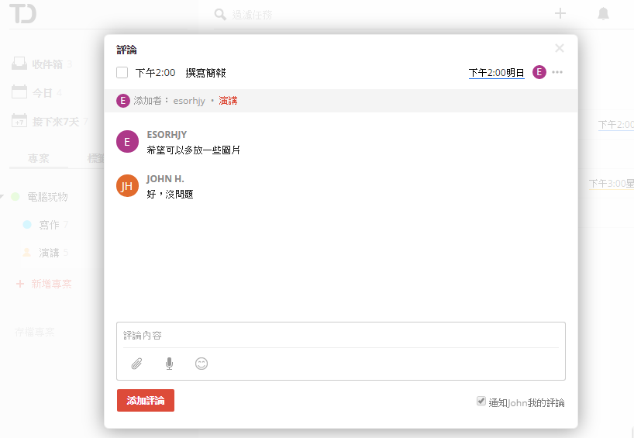The width and height of the screenshot is (634, 438).
Task: Click the purple E assignee avatar in the task row
Action: [539, 72]
